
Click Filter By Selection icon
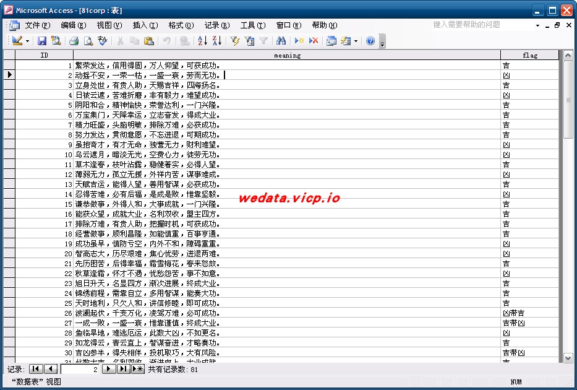pyautogui.click(x=235, y=41)
